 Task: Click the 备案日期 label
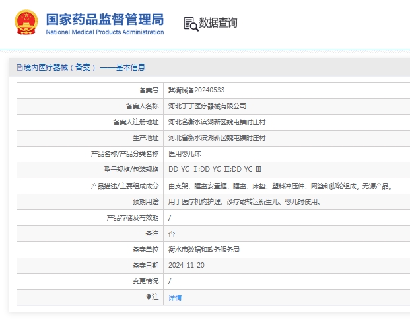[145, 266]
